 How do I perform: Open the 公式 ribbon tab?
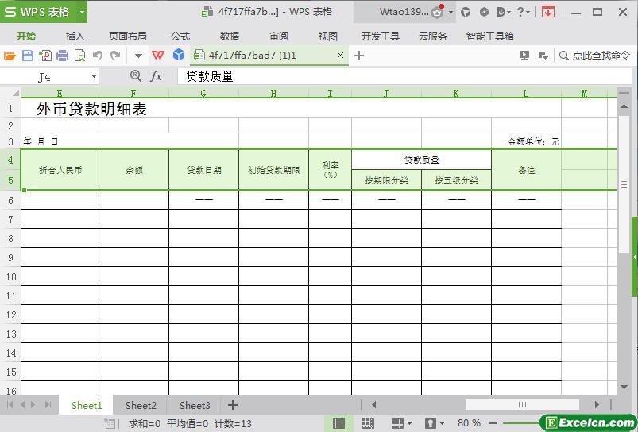coord(180,37)
